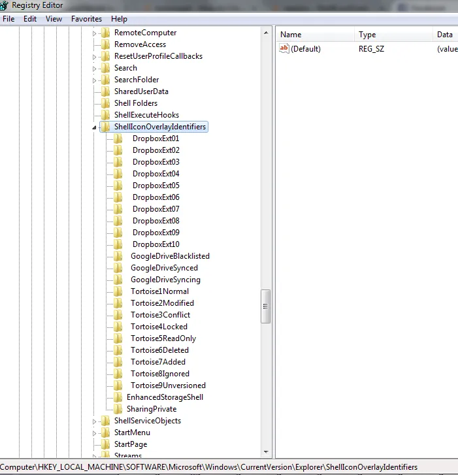Click the GoogleDriveBlacklisted folder icon

click(x=118, y=256)
